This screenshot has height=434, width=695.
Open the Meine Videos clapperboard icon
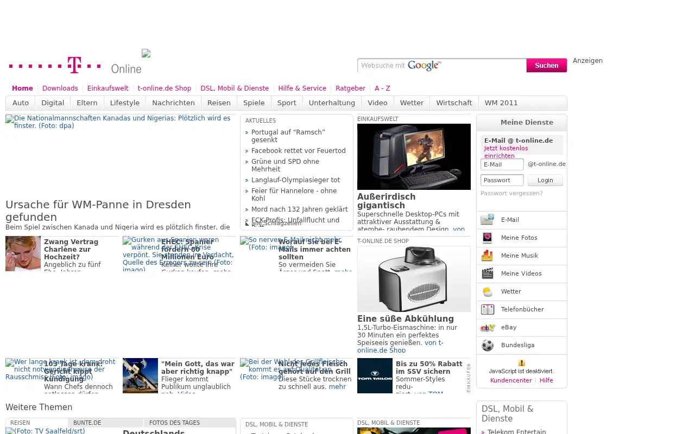pyautogui.click(x=487, y=273)
